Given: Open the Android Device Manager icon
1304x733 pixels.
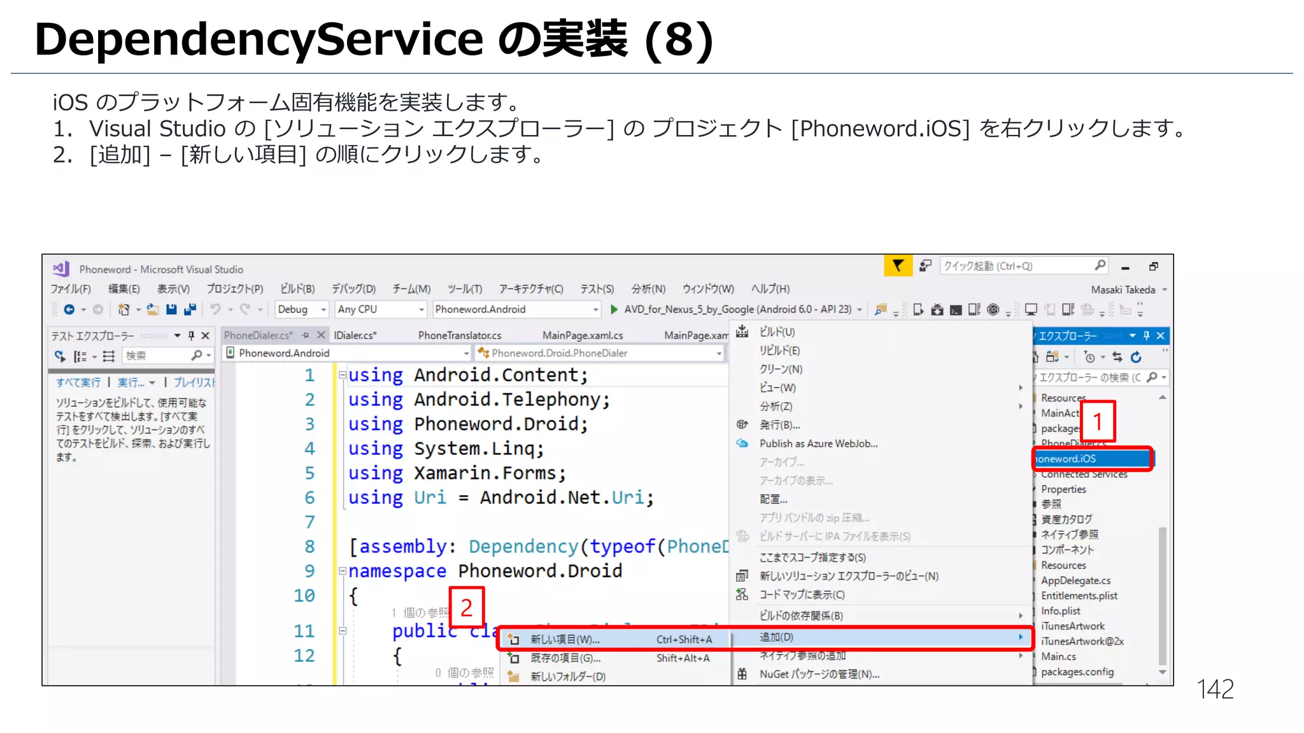Looking at the screenshot, I should tap(918, 309).
